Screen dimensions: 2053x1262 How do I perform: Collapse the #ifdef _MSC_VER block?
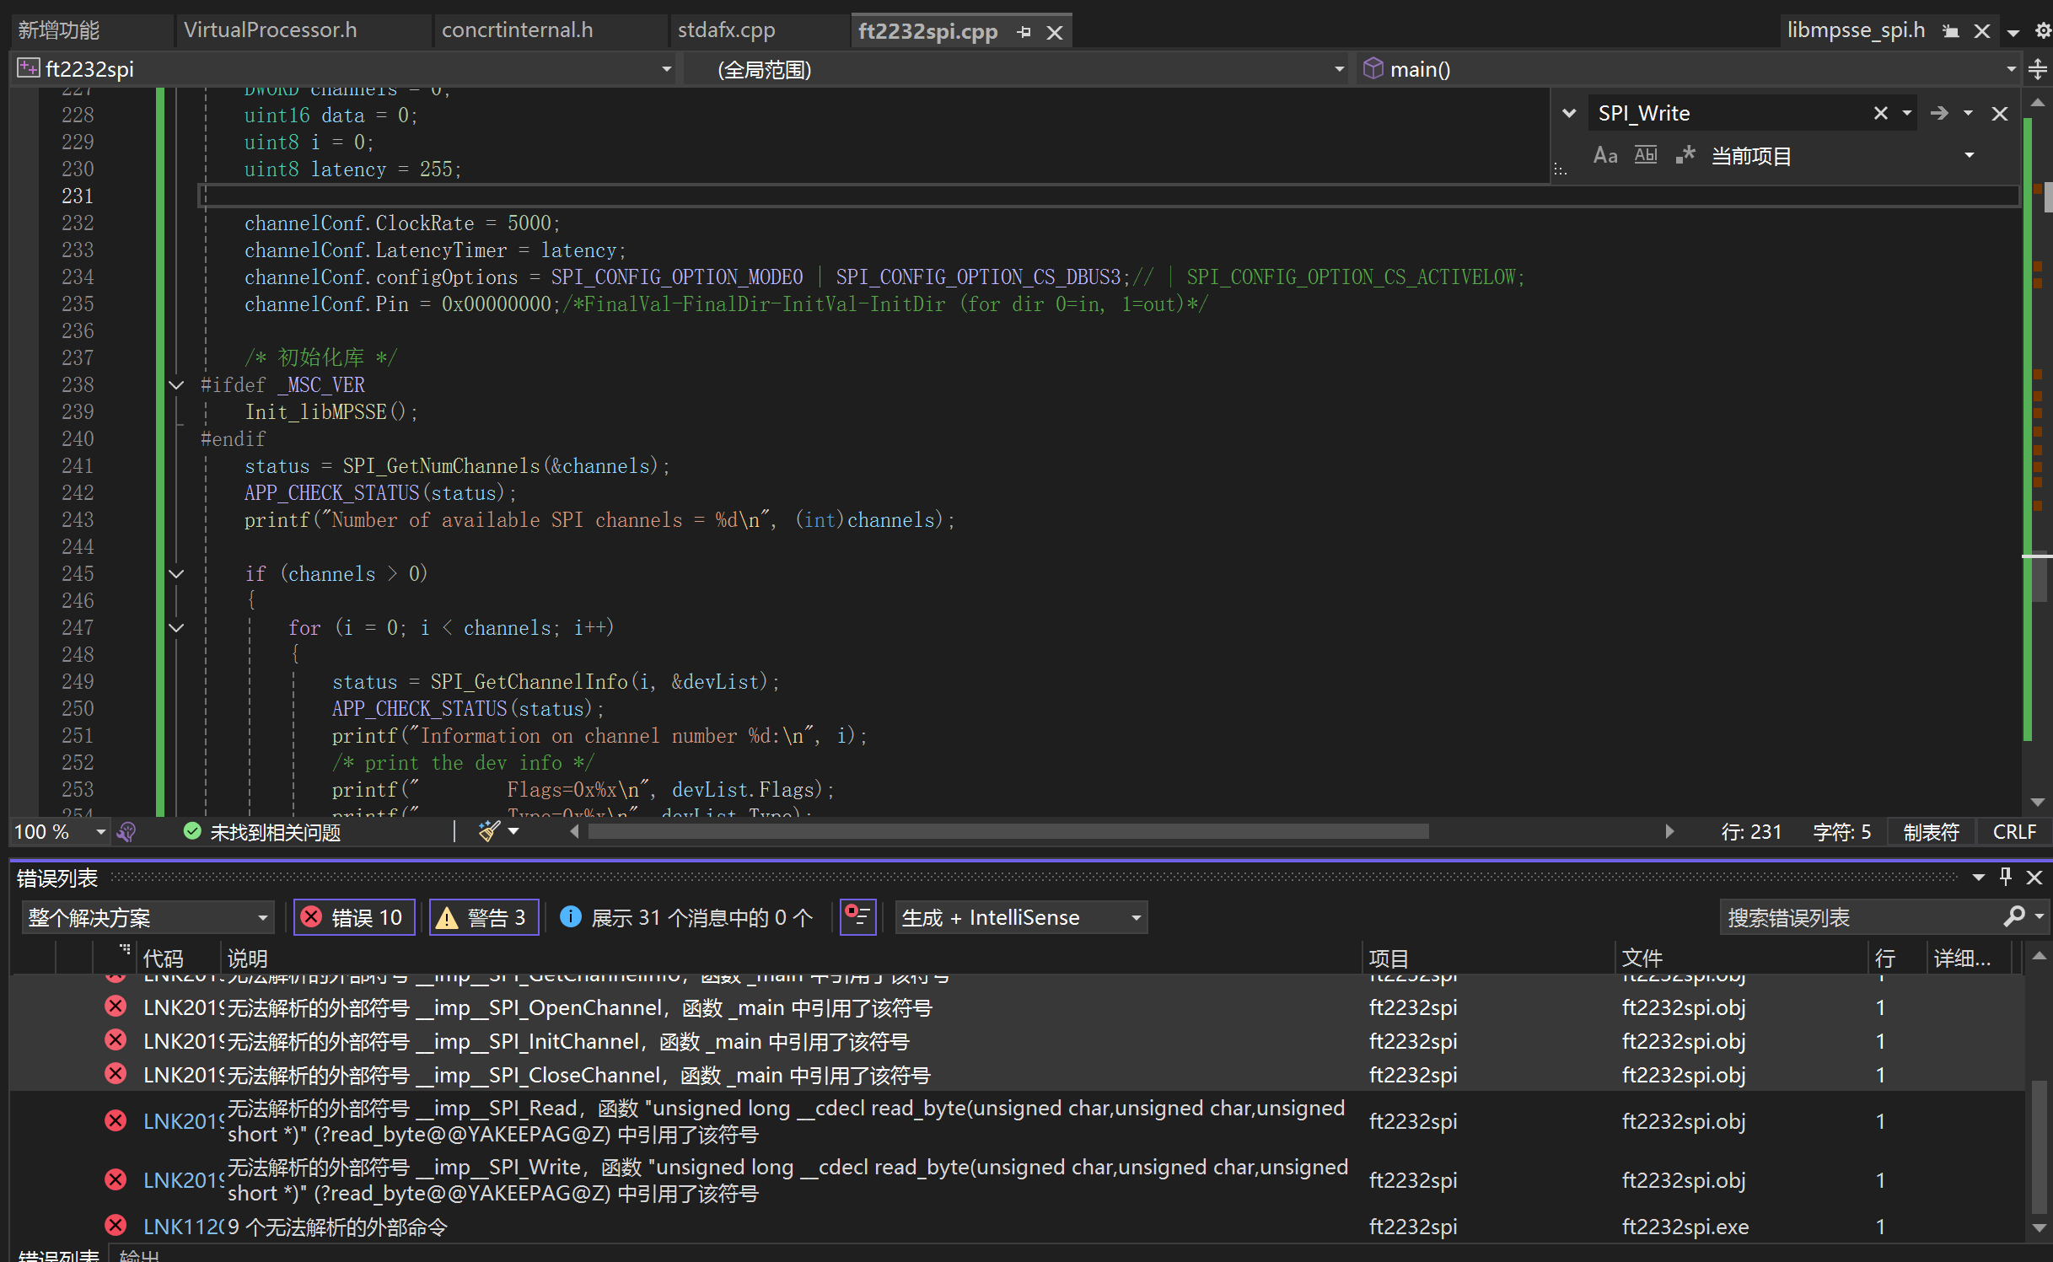(176, 385)
